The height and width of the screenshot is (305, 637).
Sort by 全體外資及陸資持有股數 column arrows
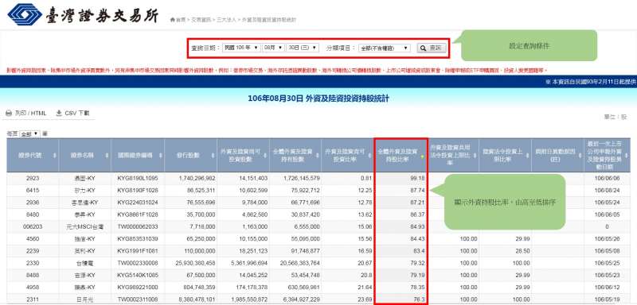317,156
